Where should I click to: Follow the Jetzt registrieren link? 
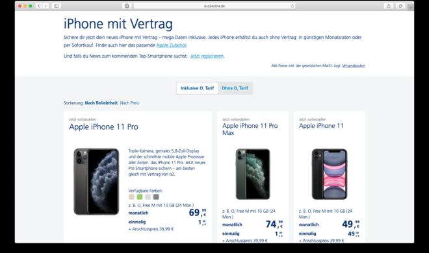[207, 56]
